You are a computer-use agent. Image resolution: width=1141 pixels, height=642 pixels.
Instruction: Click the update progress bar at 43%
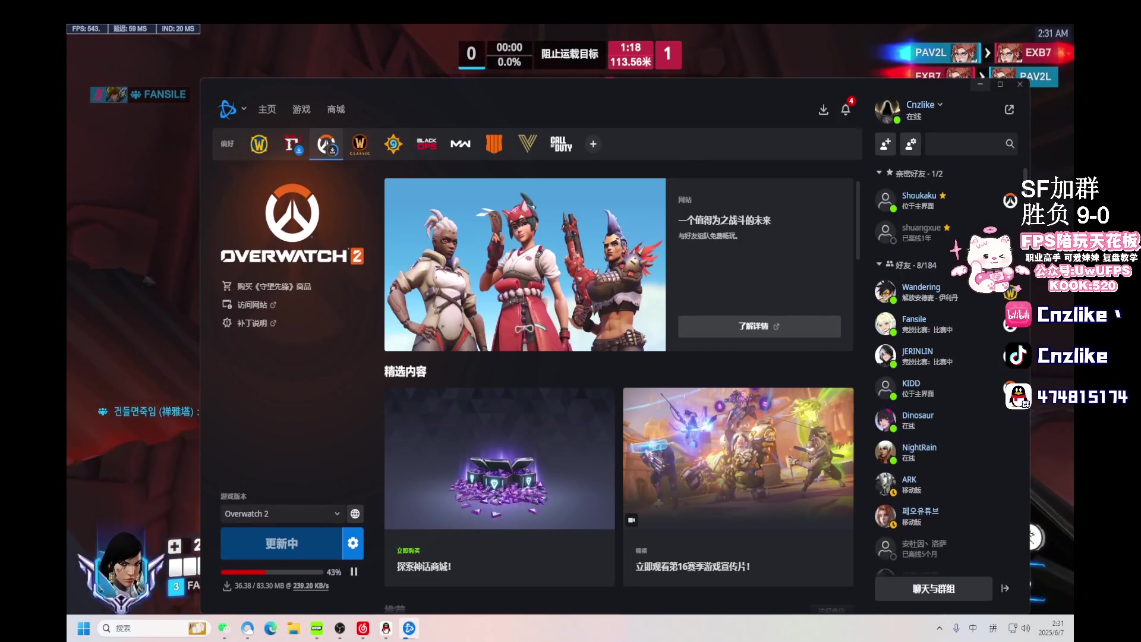(x=271, y=572)
